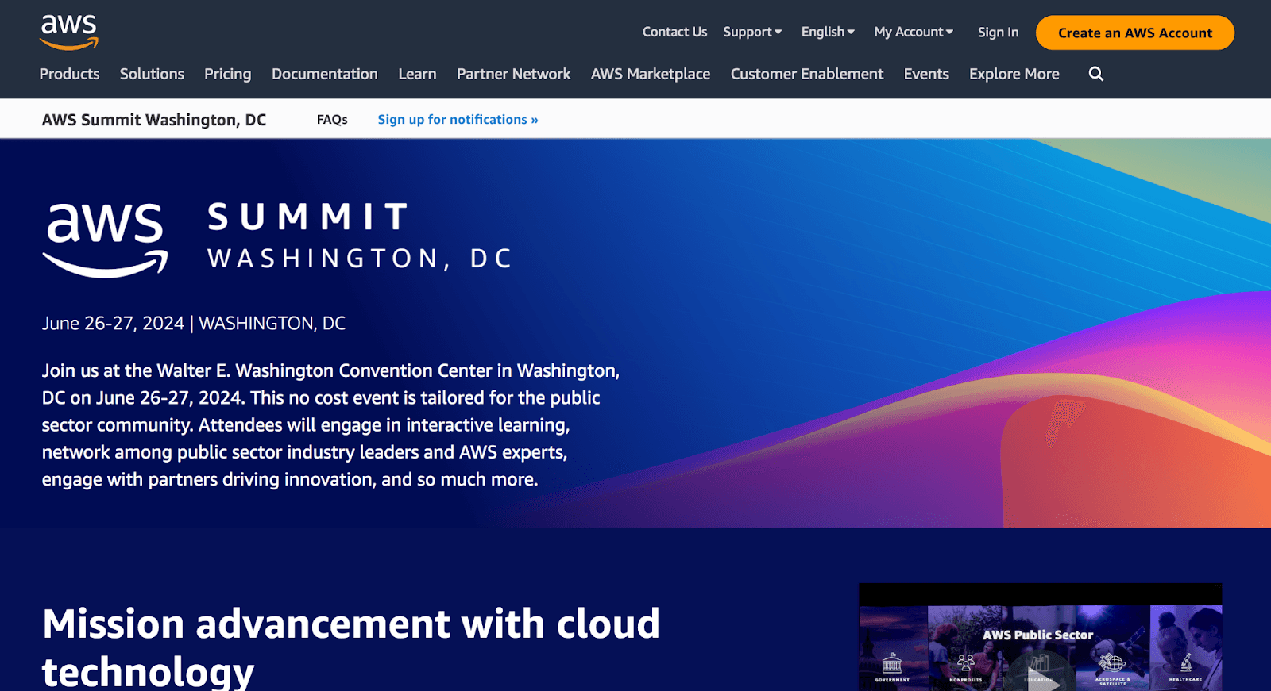Click the Create an AWS Account button
The width and height of the screenshot is (1271, 691).
pyautogui.click(x=1135, y=33)
